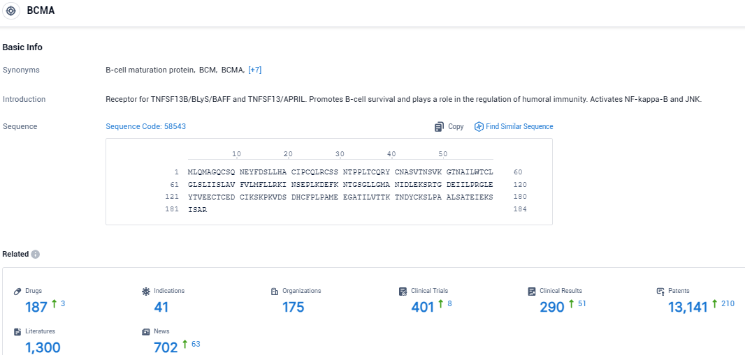Expand the +7 more synonyms
The width and height of the screenshot is (745, 355).
[255, 70]
